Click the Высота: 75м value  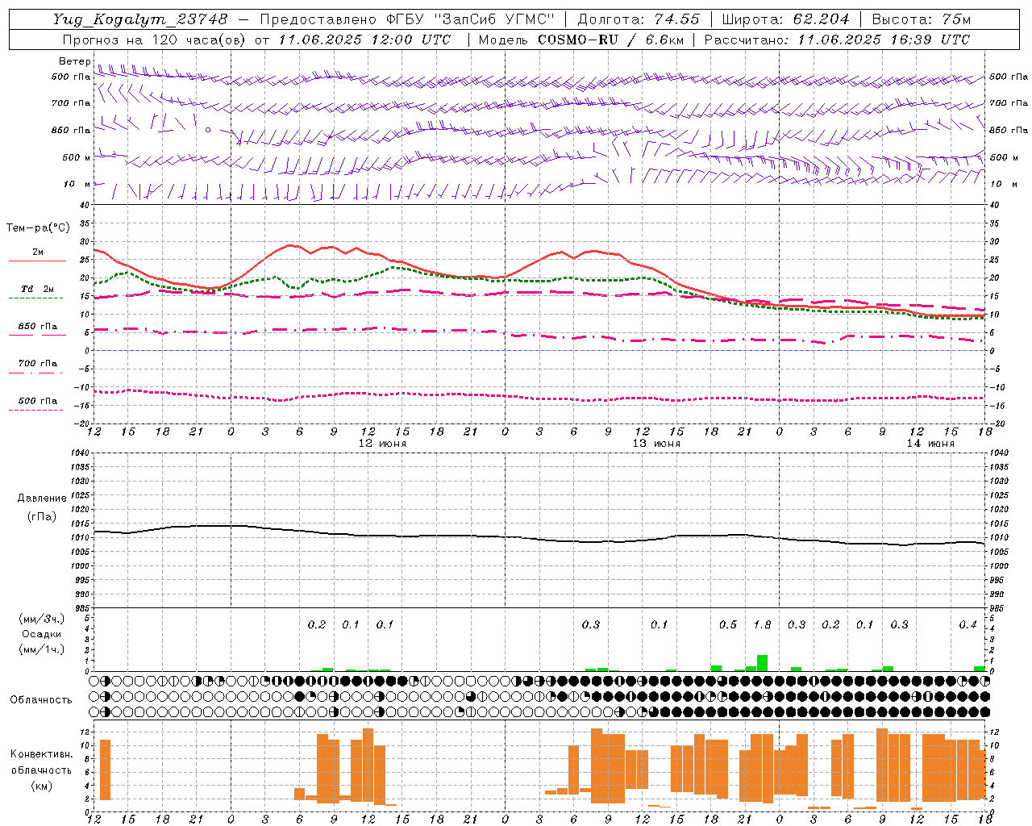(921, 19)
